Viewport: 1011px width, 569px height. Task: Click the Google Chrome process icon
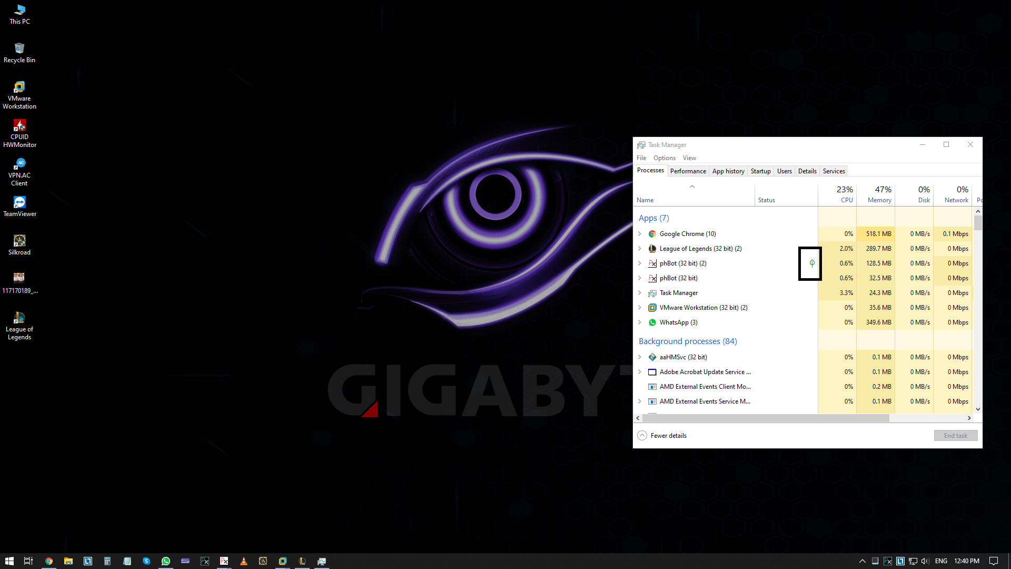[652, 234]
